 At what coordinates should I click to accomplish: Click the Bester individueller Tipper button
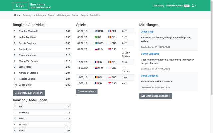coord(29,93)
